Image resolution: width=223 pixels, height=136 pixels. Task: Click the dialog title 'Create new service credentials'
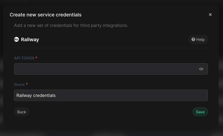(46, 15)
